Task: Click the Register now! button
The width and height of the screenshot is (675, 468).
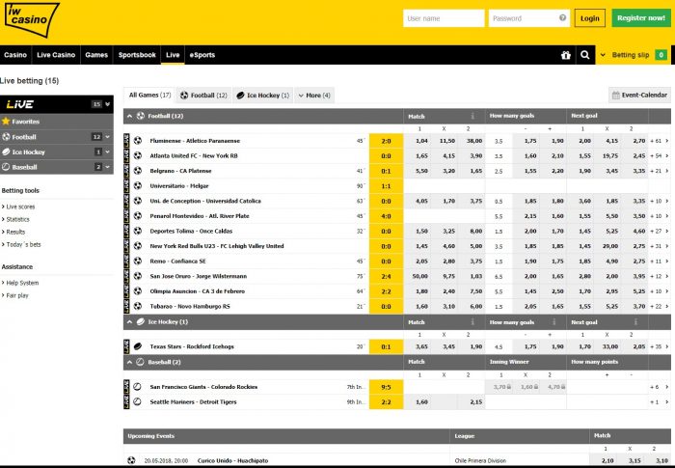Action: pos(641,18)
